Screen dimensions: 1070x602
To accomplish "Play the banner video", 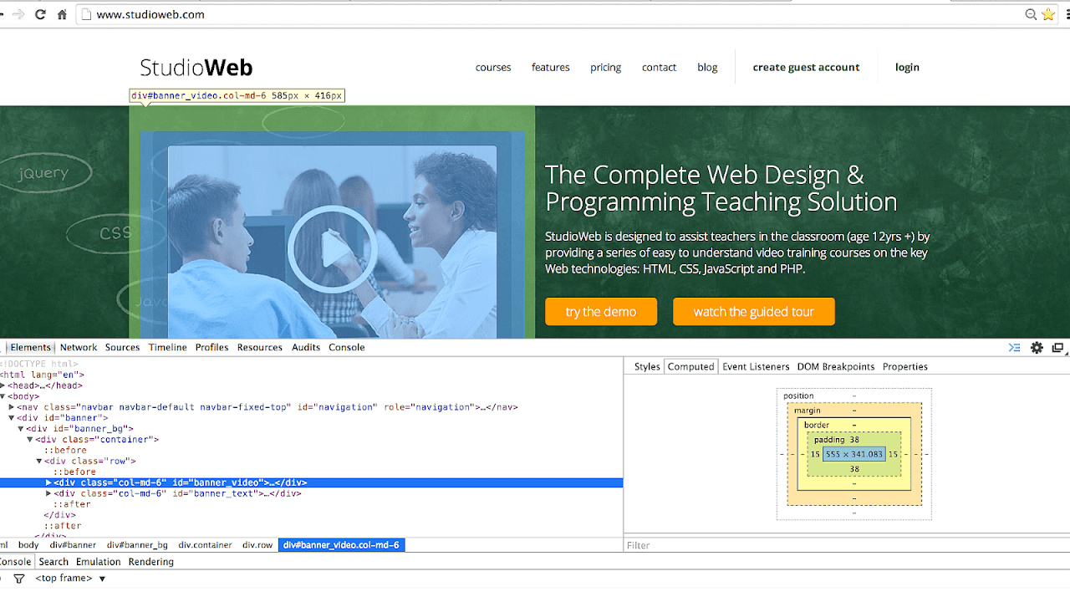I will [x=332, y=248].
